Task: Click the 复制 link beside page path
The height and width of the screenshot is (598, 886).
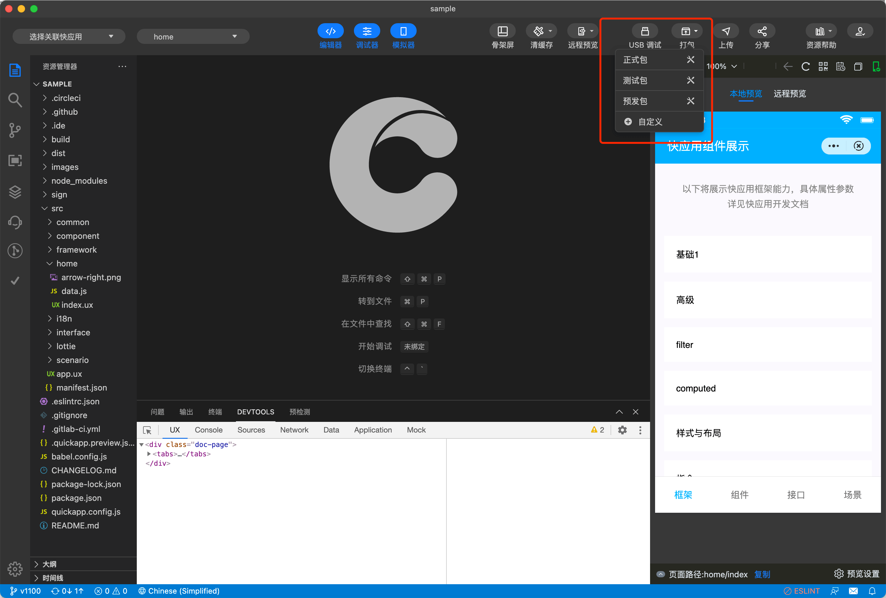Action: pyautogui.click(x=762, y=574)
